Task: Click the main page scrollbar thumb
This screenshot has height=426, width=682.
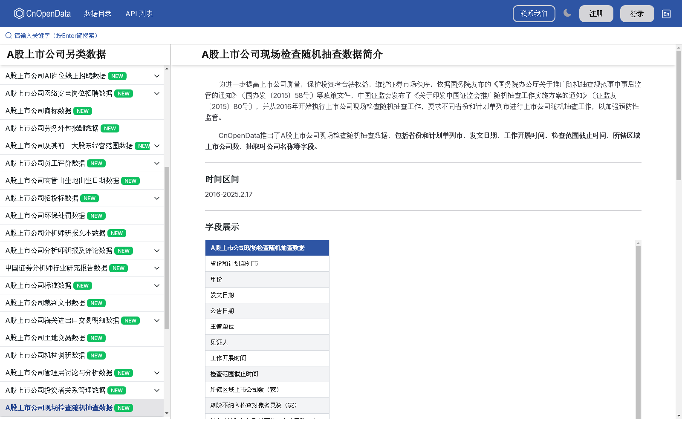Action: tap(679, 115)
